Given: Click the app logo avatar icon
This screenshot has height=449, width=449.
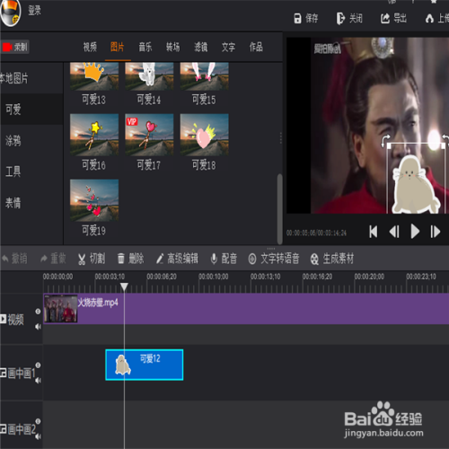Looking at the screenshot, I should tap(10, 12).
